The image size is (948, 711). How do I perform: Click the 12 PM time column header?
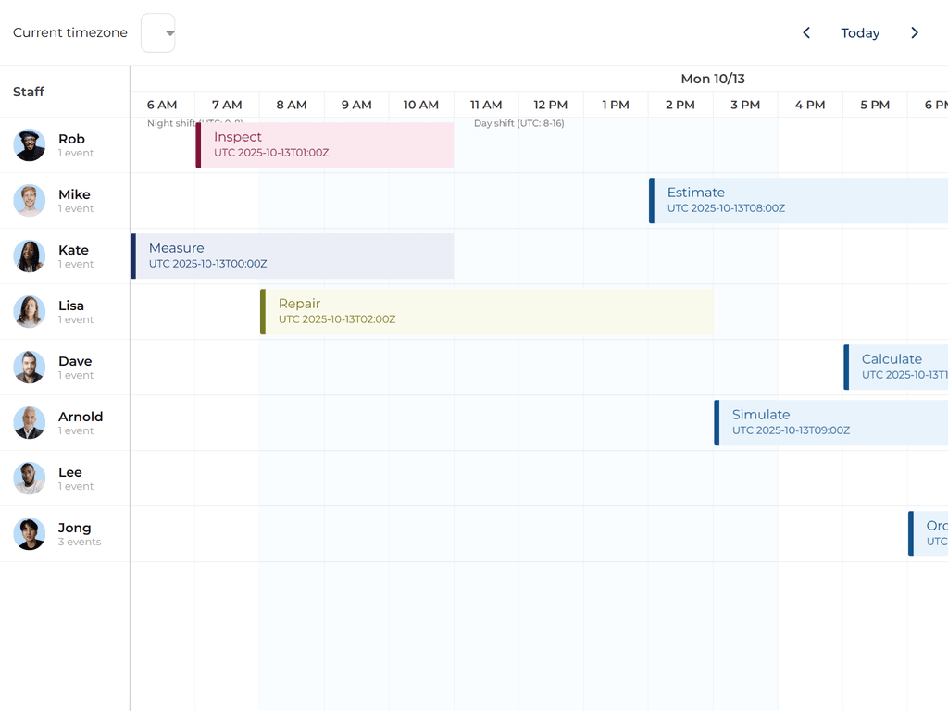(x=551, y=105)
